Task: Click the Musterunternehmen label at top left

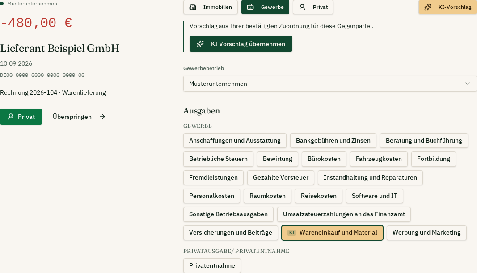Action: [32, 4]
